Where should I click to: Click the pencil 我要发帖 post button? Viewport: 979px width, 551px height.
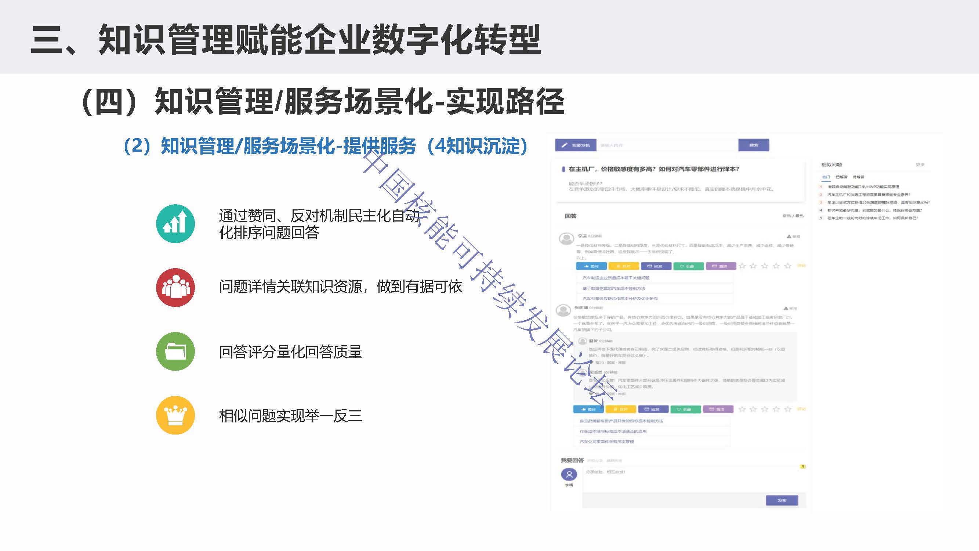click(576, 145)
